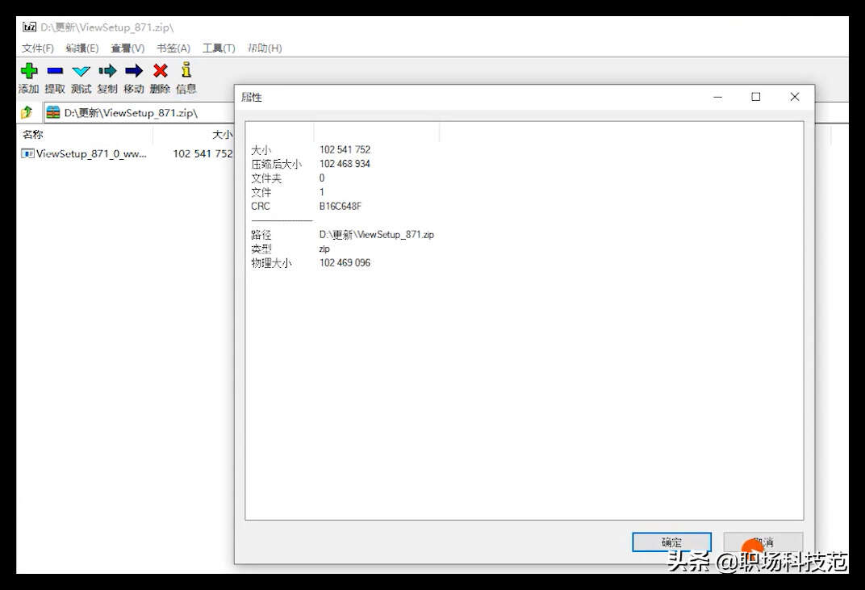Sort by the 名称 column header
This screenshot has height=590, width=865.
pyautogui.click(x=33, y=134)
